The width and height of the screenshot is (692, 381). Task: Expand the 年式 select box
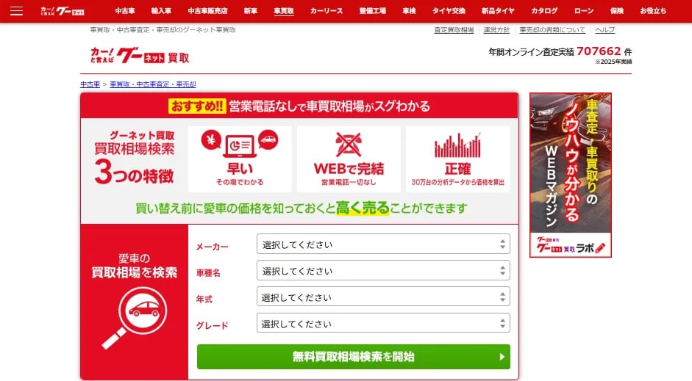point(382,297)
